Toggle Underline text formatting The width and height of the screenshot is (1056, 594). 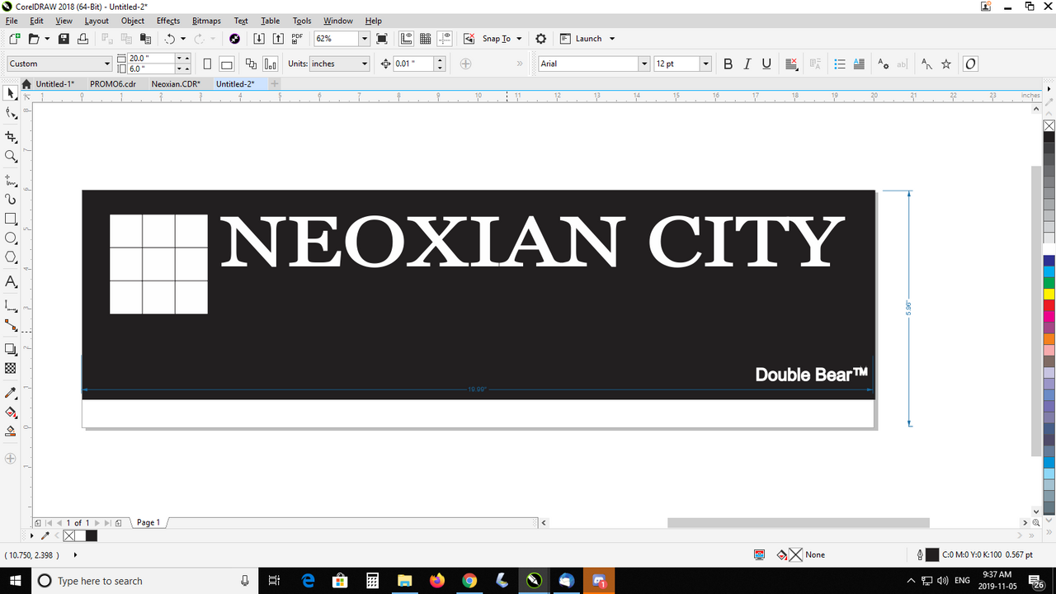pyautogui.click(x=766, y=64)
